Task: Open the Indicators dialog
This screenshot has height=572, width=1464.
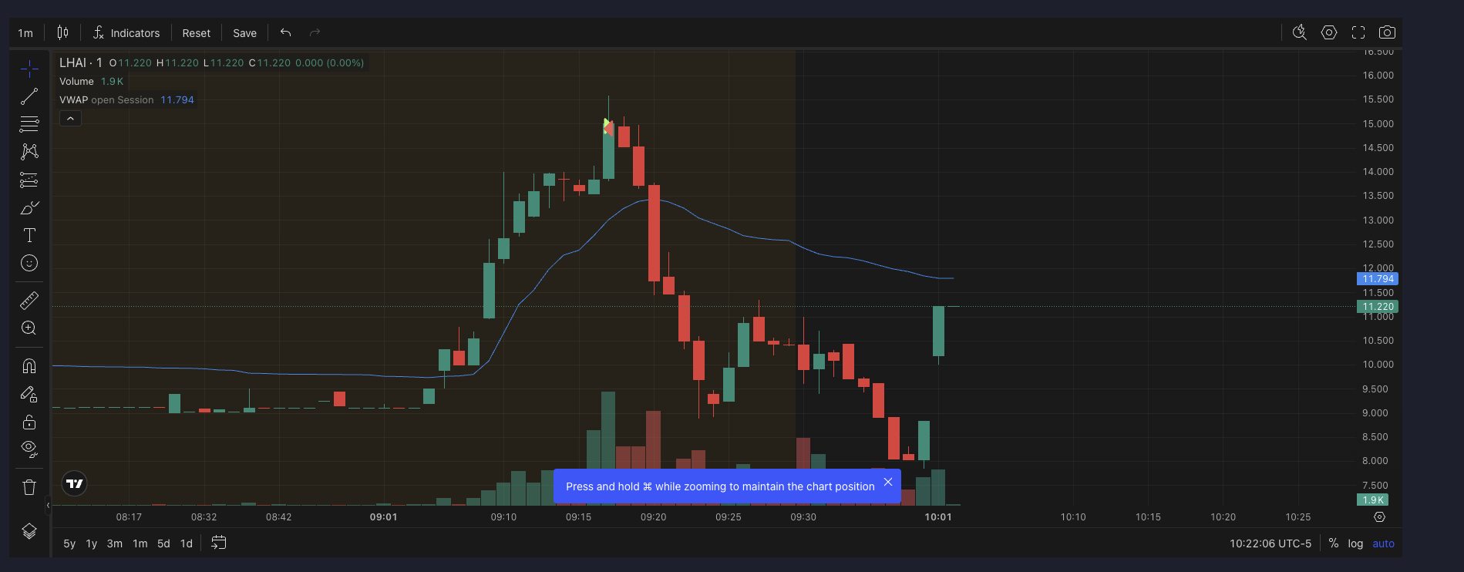Action: point(126,33)
